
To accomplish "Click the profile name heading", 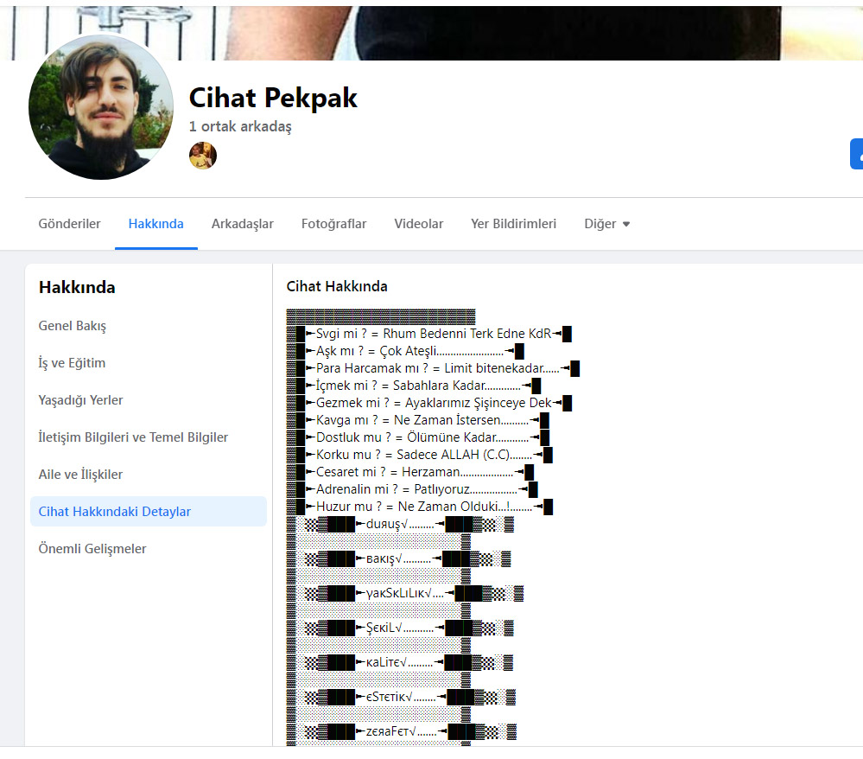I will pyautogui.click(x=273, y=98).
